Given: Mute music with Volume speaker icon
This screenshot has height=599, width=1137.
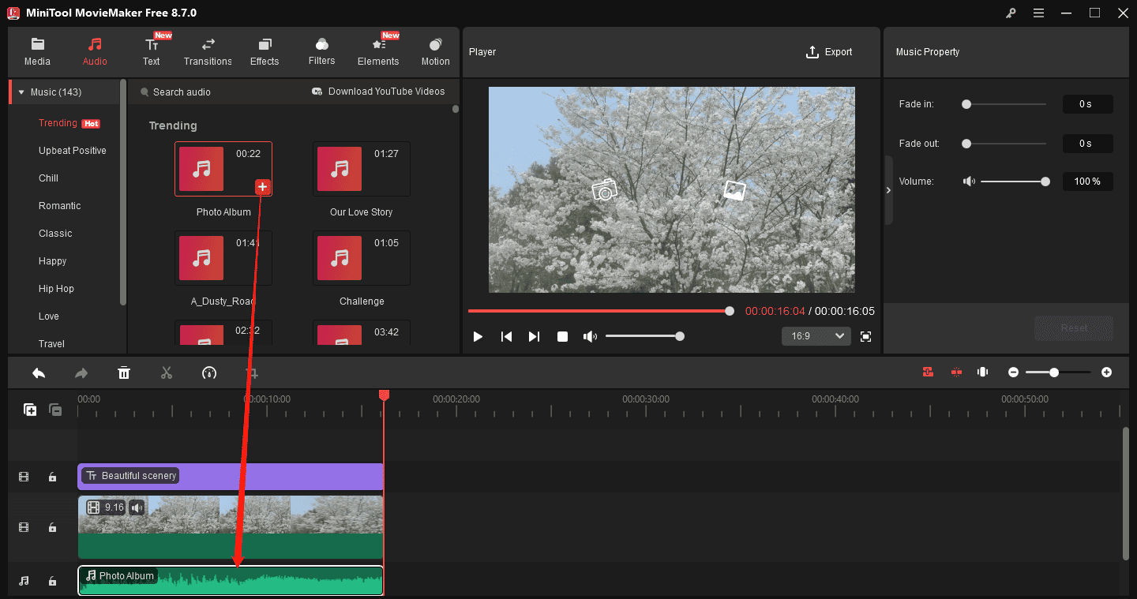Looking at the screenshot, I should coord(969,182).
